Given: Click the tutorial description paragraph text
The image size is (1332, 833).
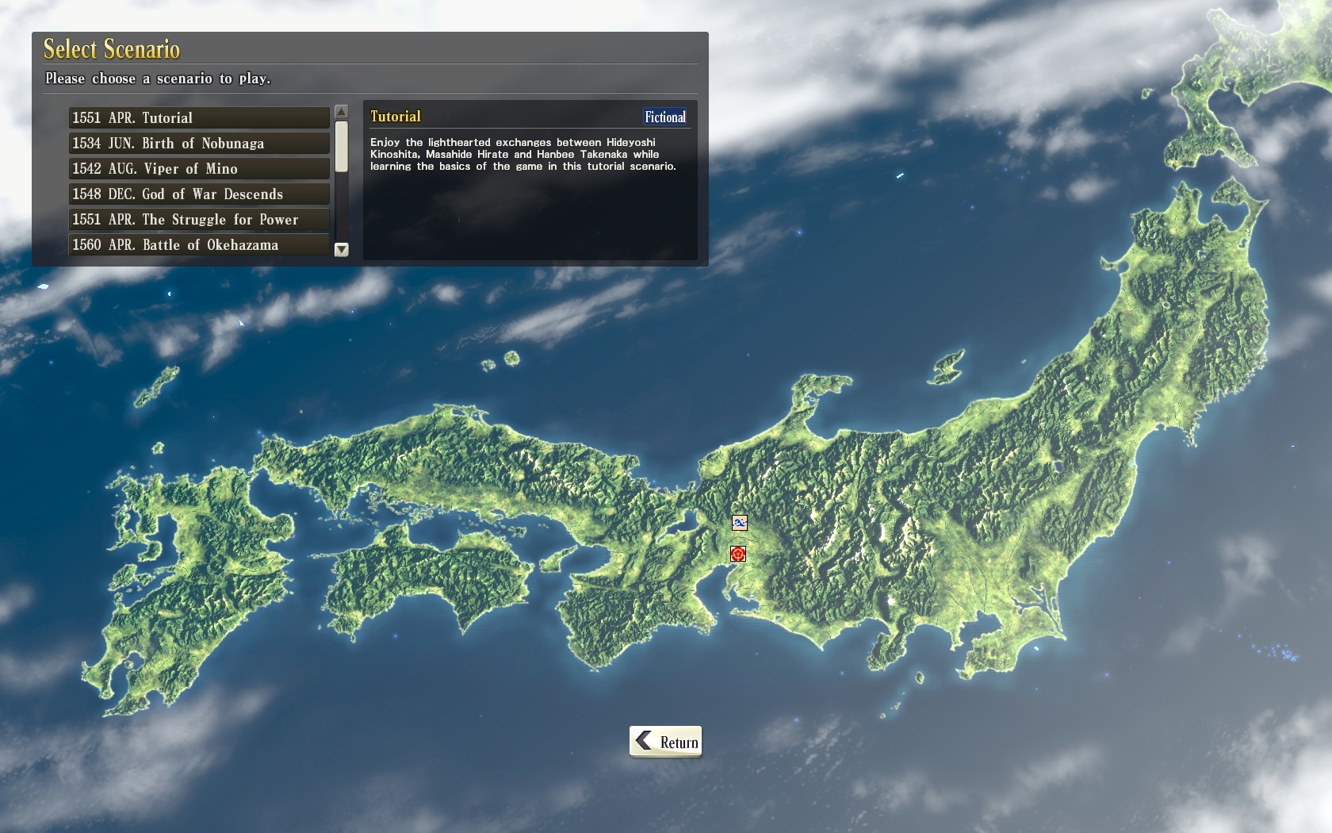Looking at the screenshot, I should point(523,154).
